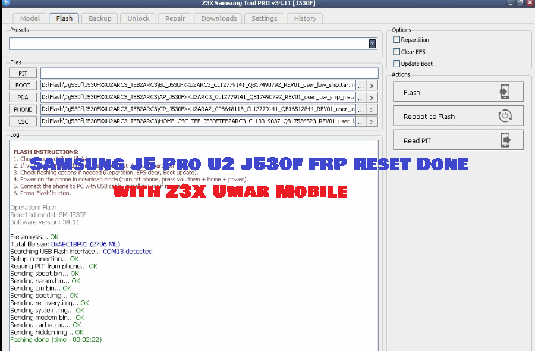Screen dimensions: 535x351
Task: Click 'FLASH INSTRUCTIONS:' heading in log
Action: pos(46,152)
